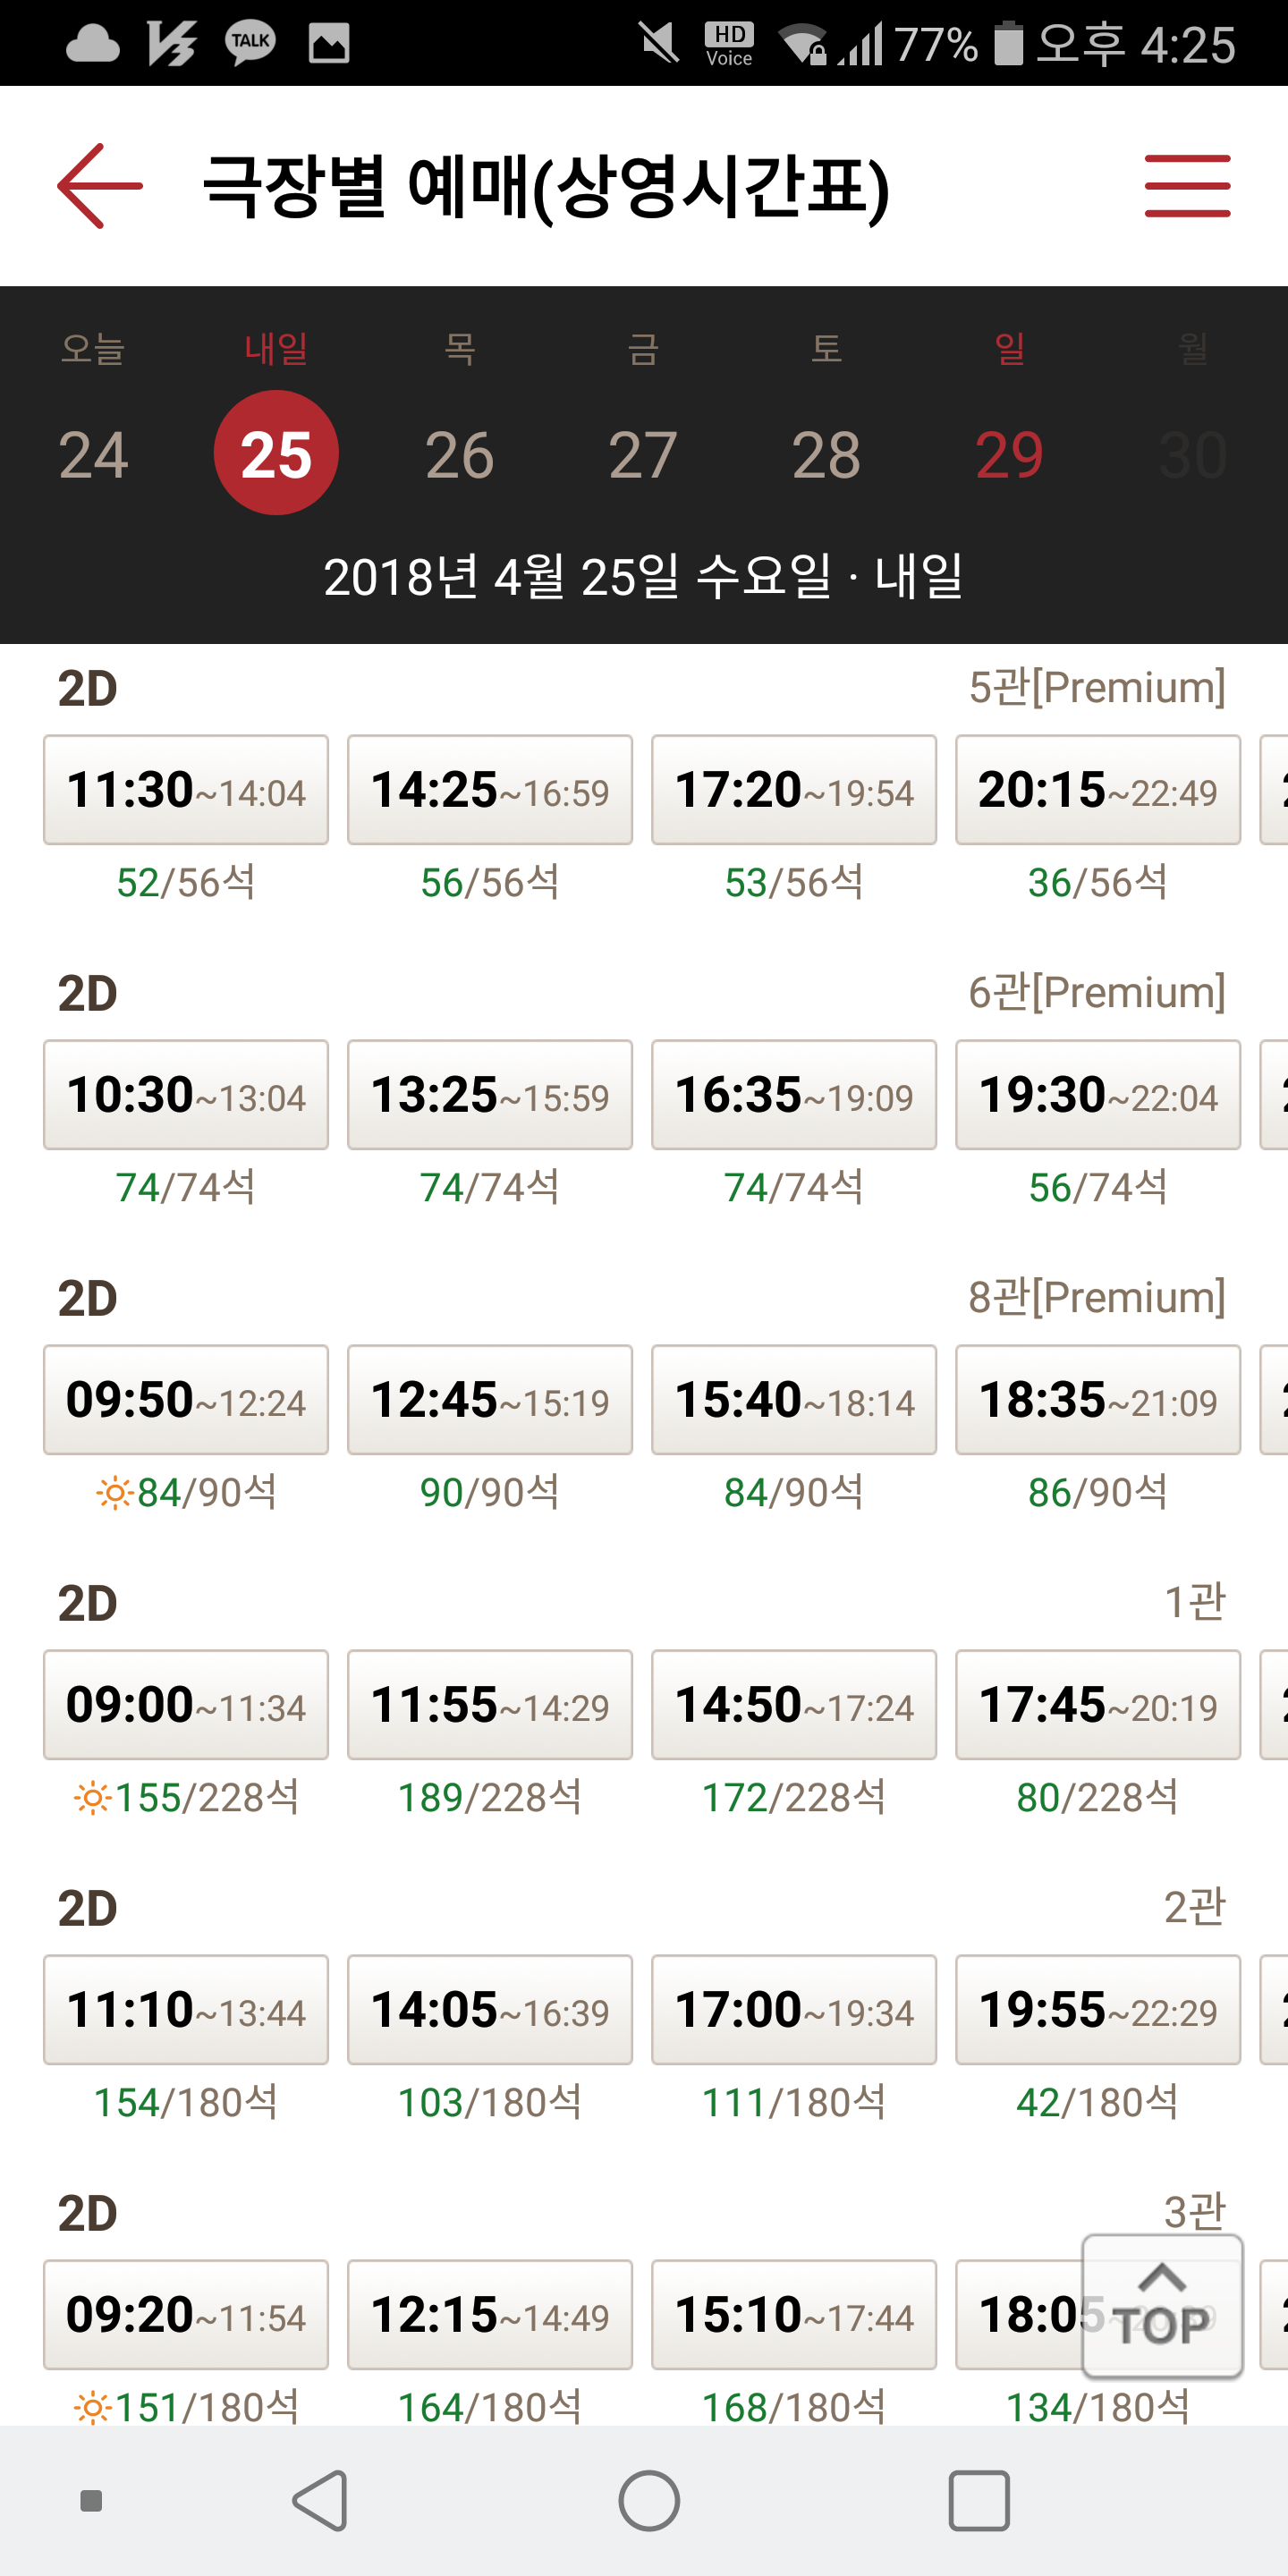Tap the Android home circle button

[x=648, y=2500]
